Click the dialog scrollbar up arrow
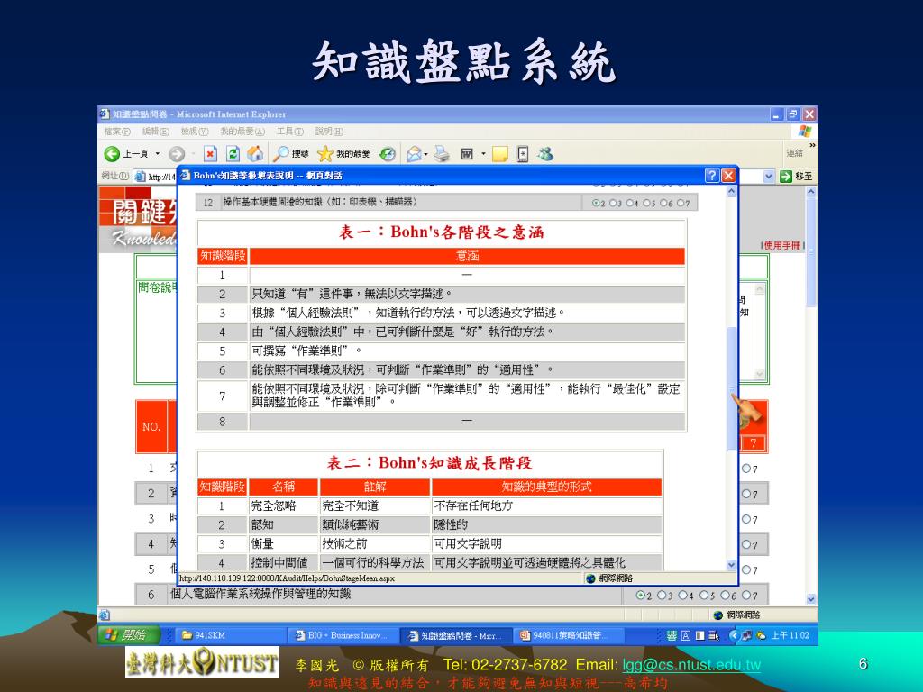923x692 pixels. point(731,191)
